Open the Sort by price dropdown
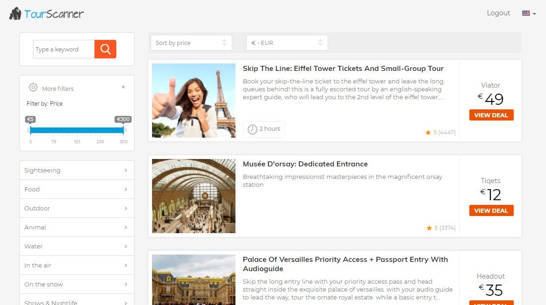Image resolution: width=546 pixels, height=305 pixels. (191, 43)
